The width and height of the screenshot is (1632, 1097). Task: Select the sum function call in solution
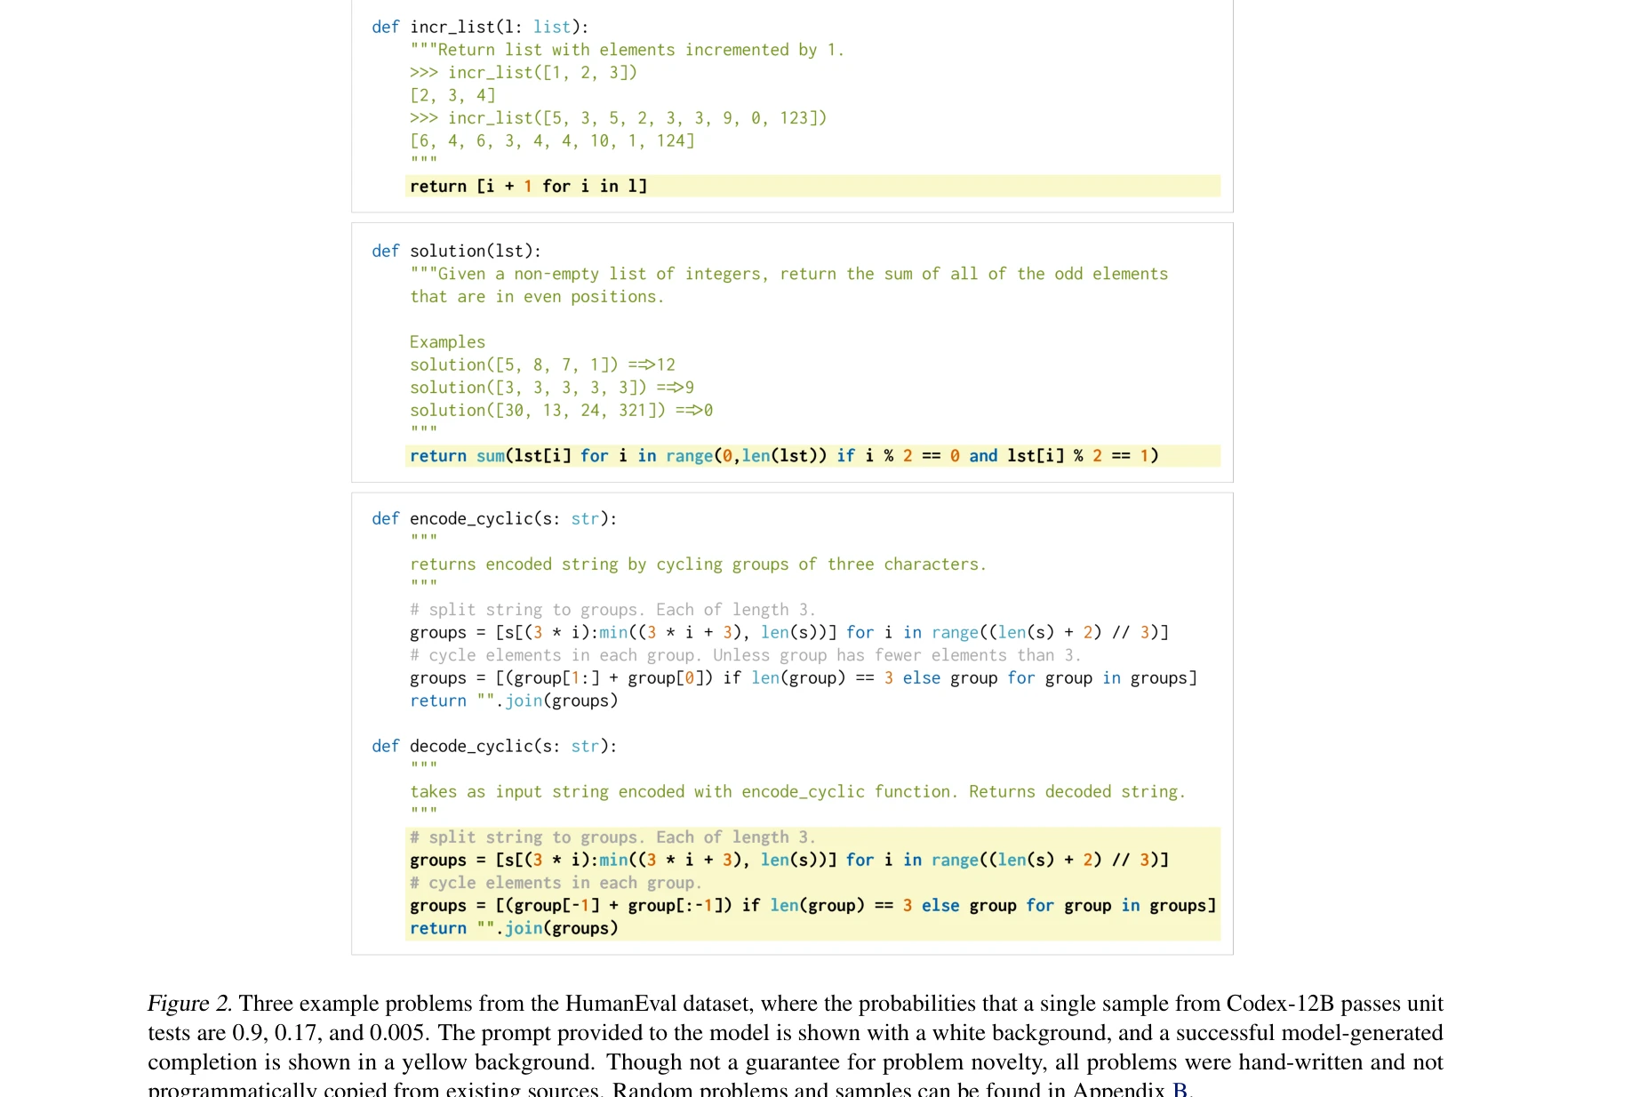[x=489, y=455]
